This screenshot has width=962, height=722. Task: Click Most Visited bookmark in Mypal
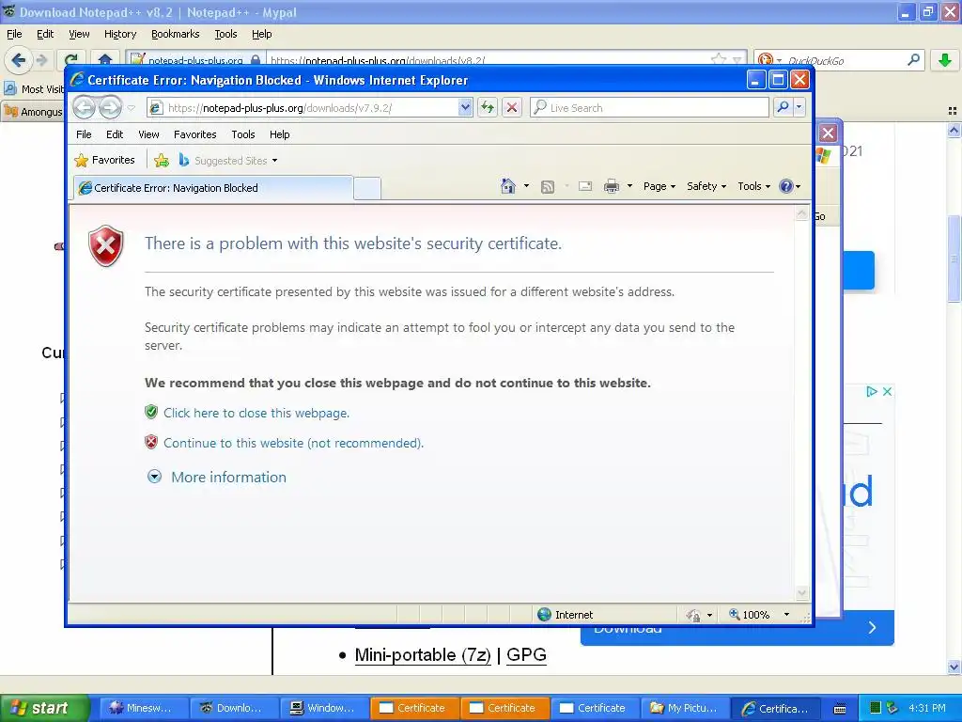point(34,89)
